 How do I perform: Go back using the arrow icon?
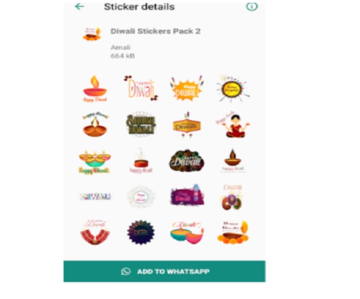coord(80,7)
